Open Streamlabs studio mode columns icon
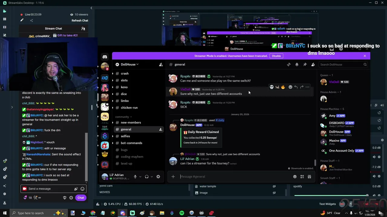The width and height of the screenshot is (387, 217). pos(5,27)
